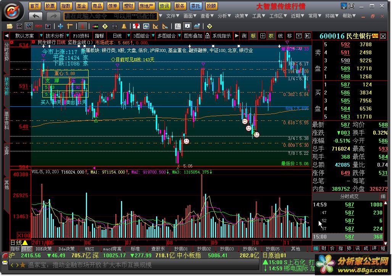This screenshot has width=392, height=276.
Task: Click the binoculars search icon
Action: tap(115, 26)
